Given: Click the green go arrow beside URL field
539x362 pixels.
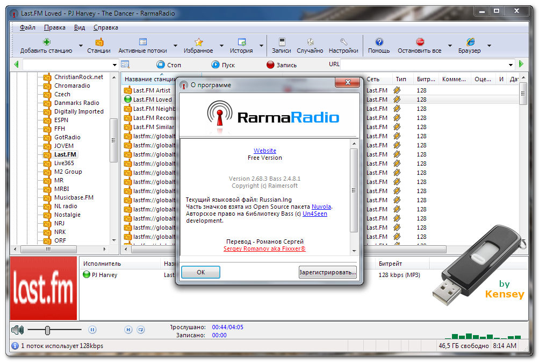Looking at the screenshot, I should tap(521, 64).
